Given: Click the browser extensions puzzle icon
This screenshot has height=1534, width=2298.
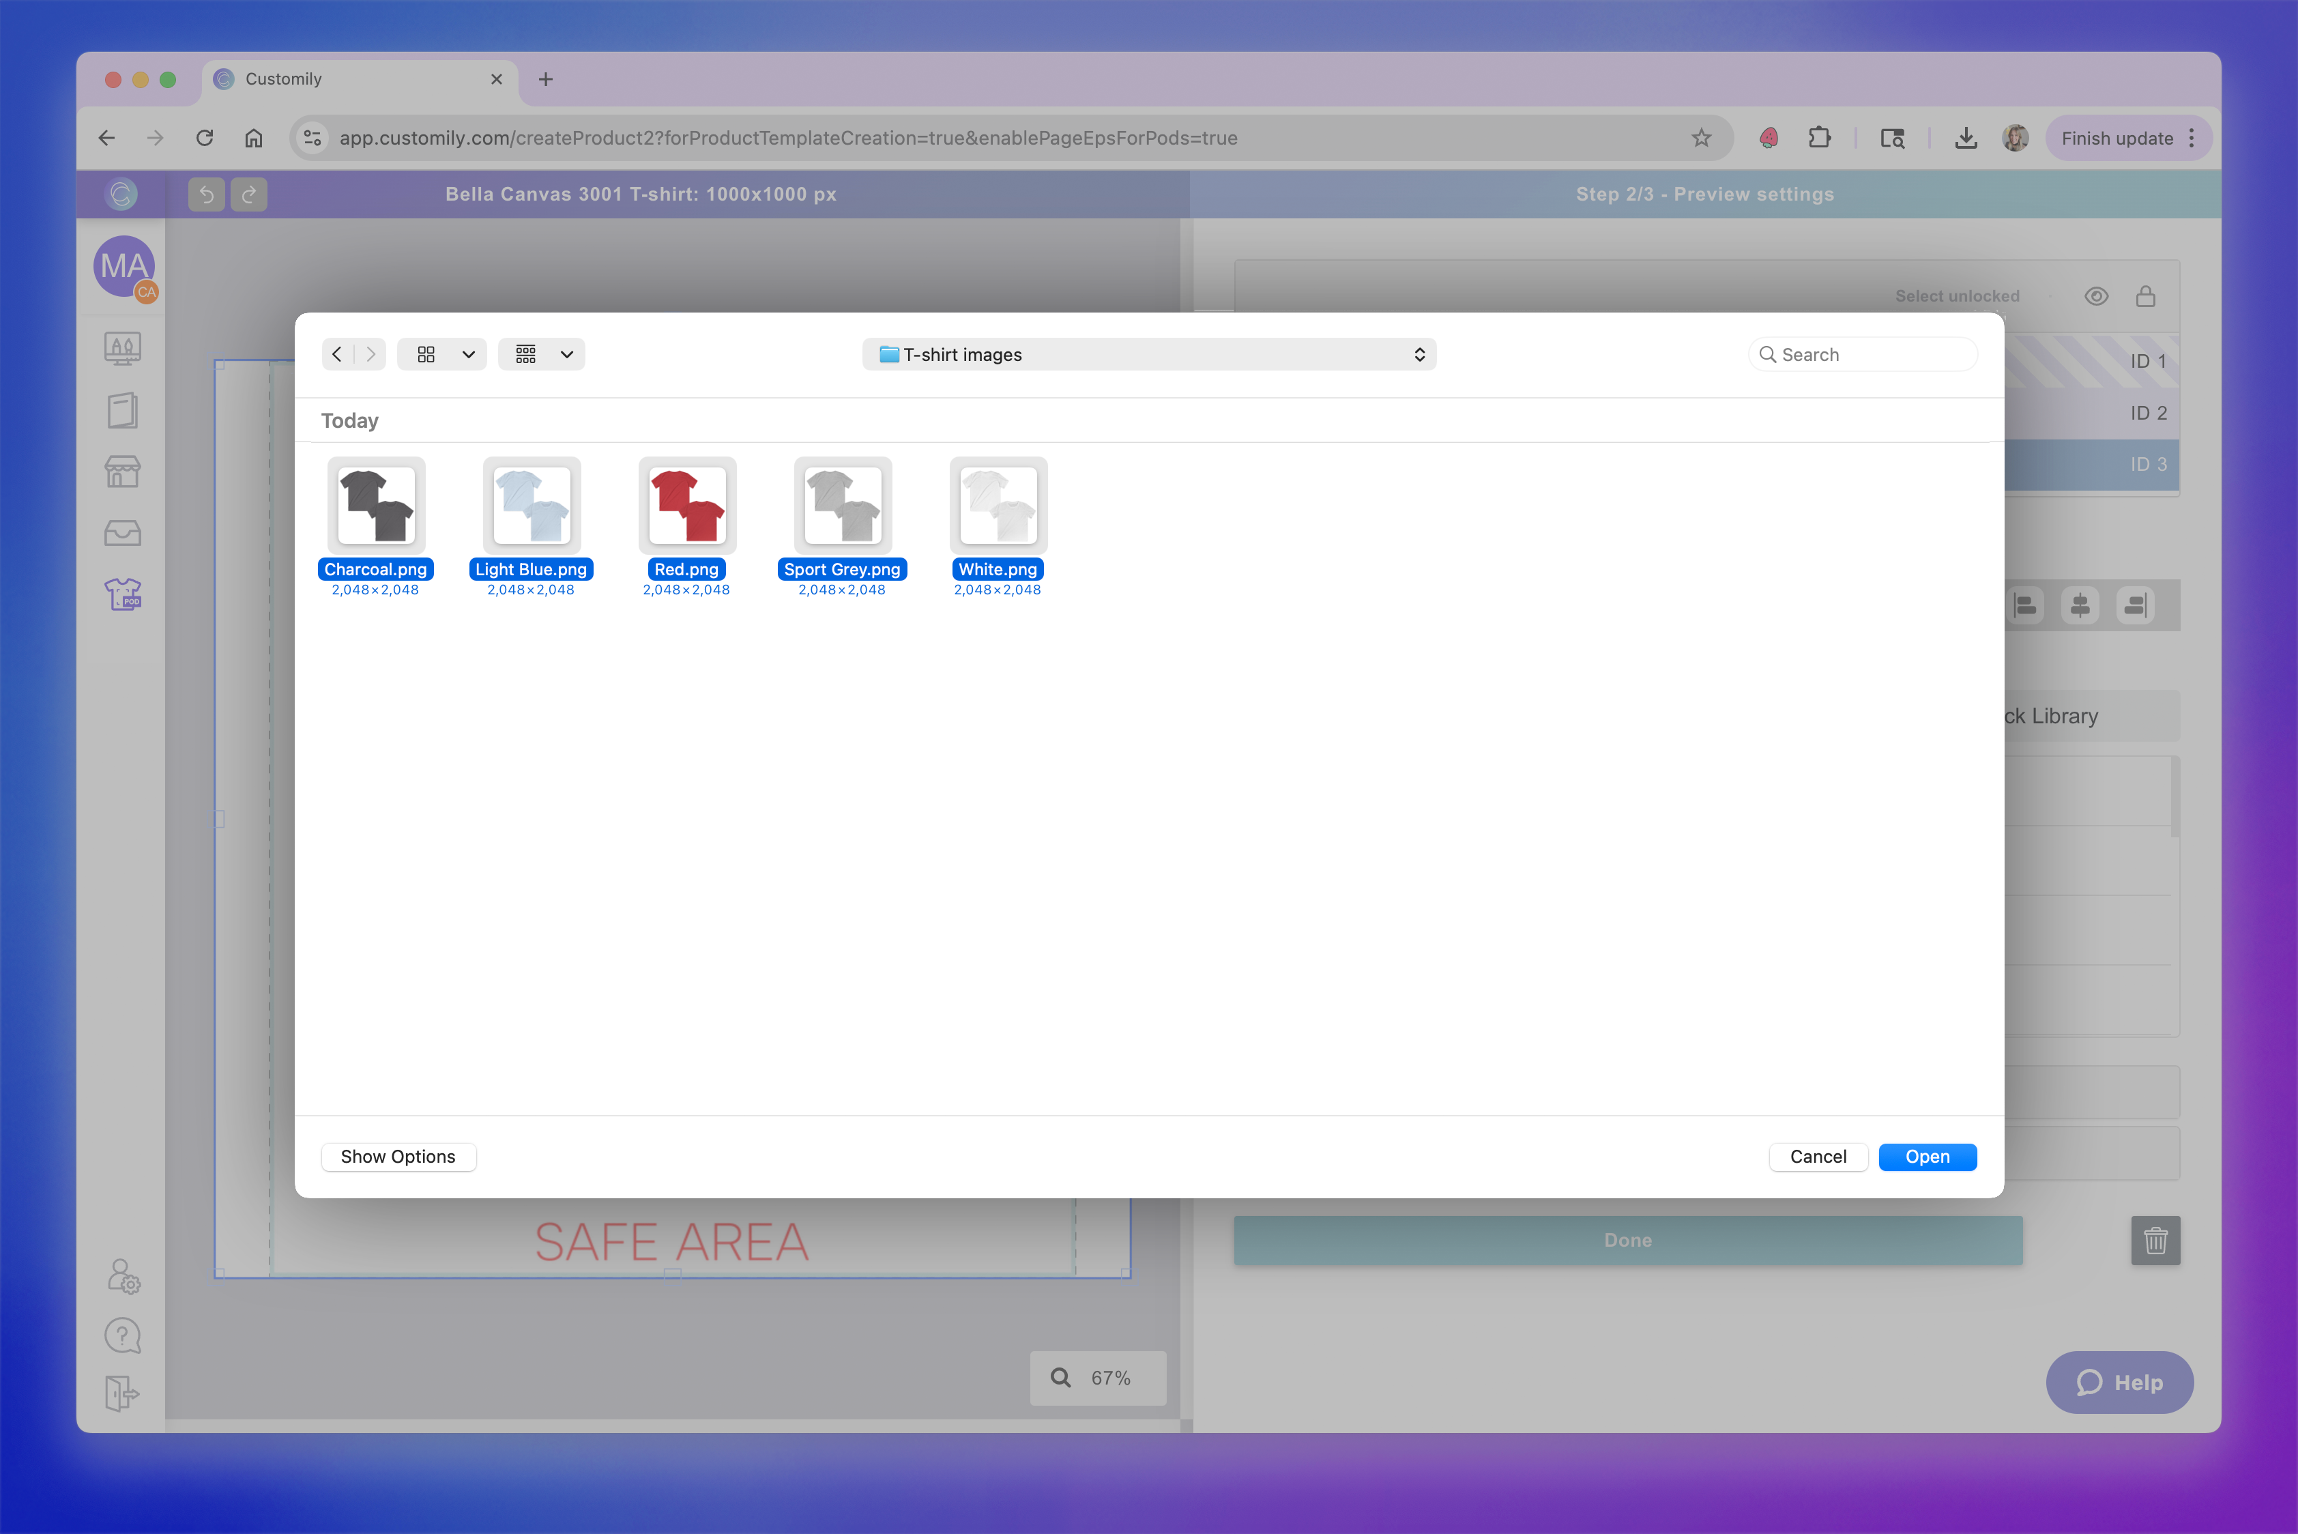Looking at the screenshot, I should [x=1818, y=138].
